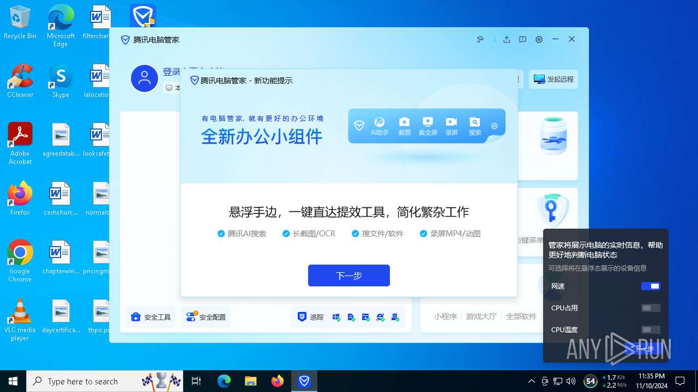The height and width of the screenshot is (392, 698).
Task: Open Firefox from the taskbar
Action: (278, 381)
